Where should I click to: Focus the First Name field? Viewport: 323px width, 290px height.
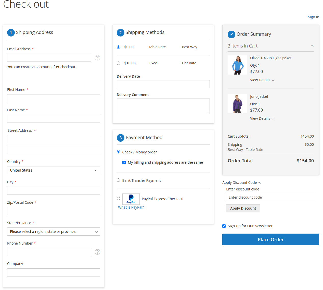54,98
